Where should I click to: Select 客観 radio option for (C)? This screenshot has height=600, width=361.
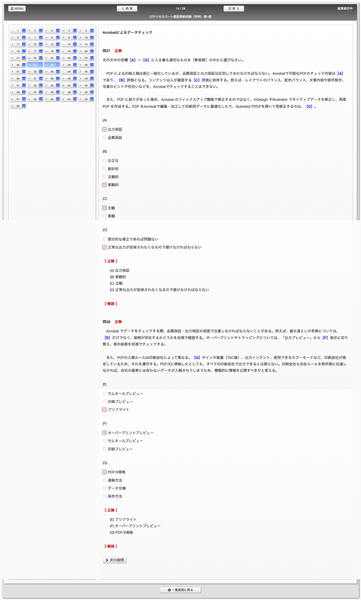pos(104,216)
